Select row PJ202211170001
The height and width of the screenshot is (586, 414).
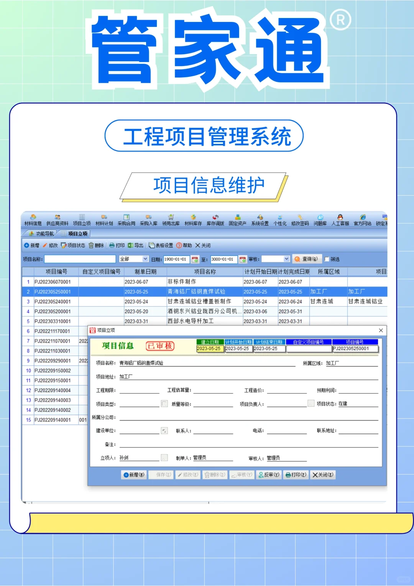coord(55,331)
